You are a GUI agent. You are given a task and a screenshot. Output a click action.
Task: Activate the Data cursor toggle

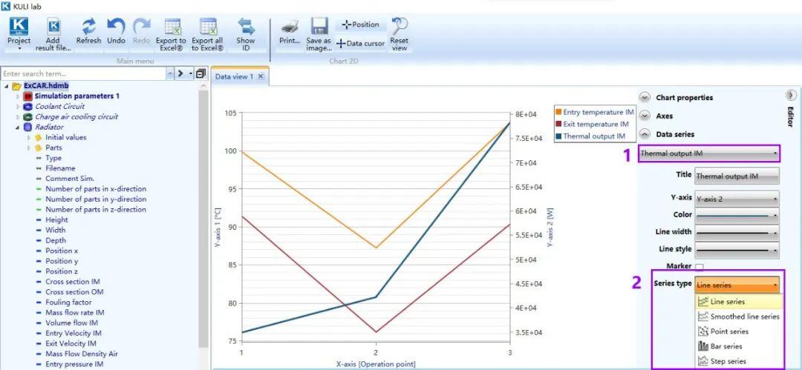coord(361,44)
